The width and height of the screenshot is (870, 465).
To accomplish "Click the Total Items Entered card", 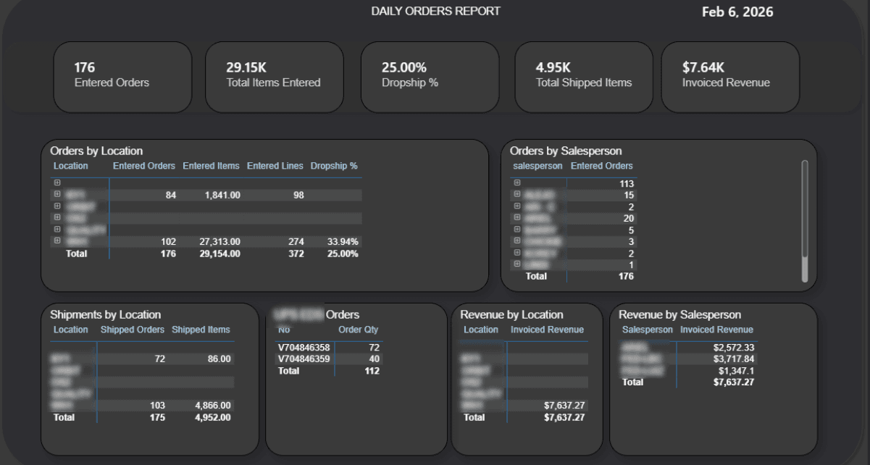I will [x=275, y=77].
